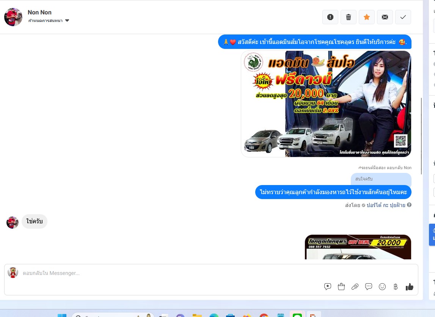The height and width of the screenshot is (317, 435).
Task: Open the emoji smiley picker
Action: pyautogui.click(x=382, y=287)
